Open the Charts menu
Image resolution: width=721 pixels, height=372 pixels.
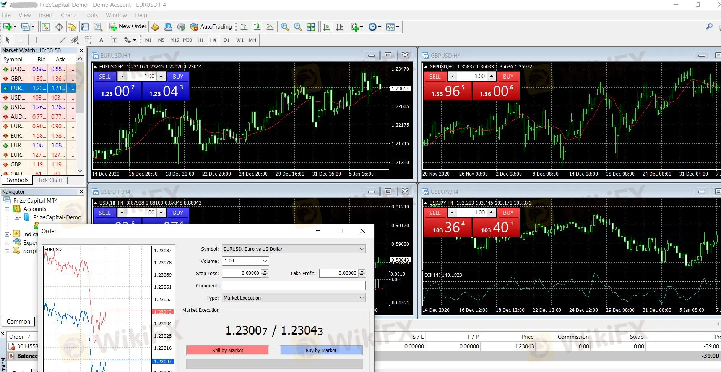point(68,15)
